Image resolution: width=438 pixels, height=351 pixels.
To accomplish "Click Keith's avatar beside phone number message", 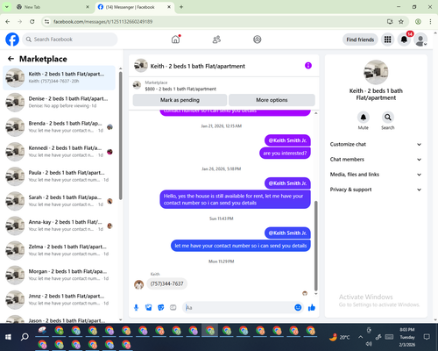I will point(138,284).
